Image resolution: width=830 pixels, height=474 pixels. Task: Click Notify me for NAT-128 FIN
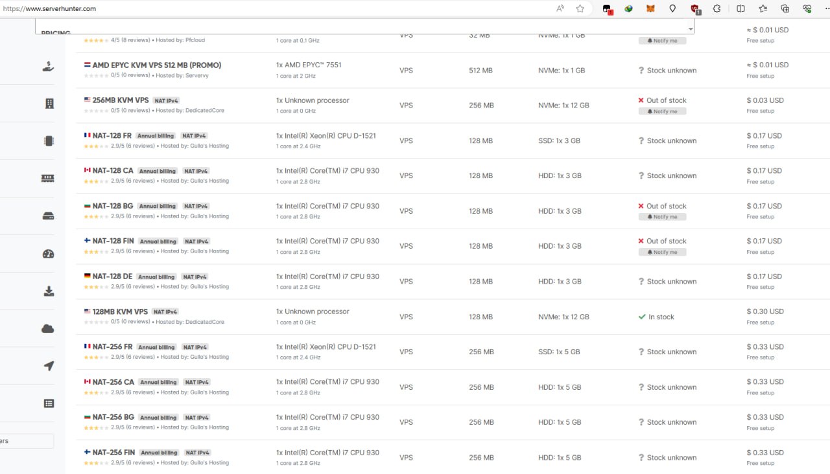pos(662,252)
